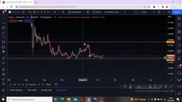Select the 3d interval
The width and height of the screenshot is (182, 102).
tap(55, 12)
